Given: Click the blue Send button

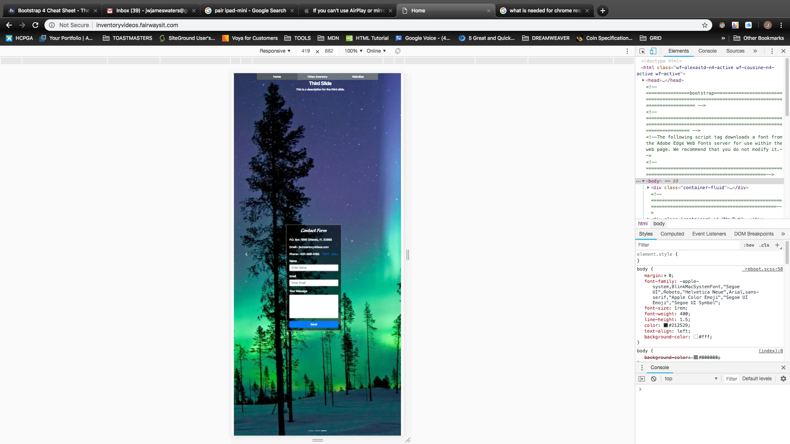Looking at the screenshot, I should (314, 324).
